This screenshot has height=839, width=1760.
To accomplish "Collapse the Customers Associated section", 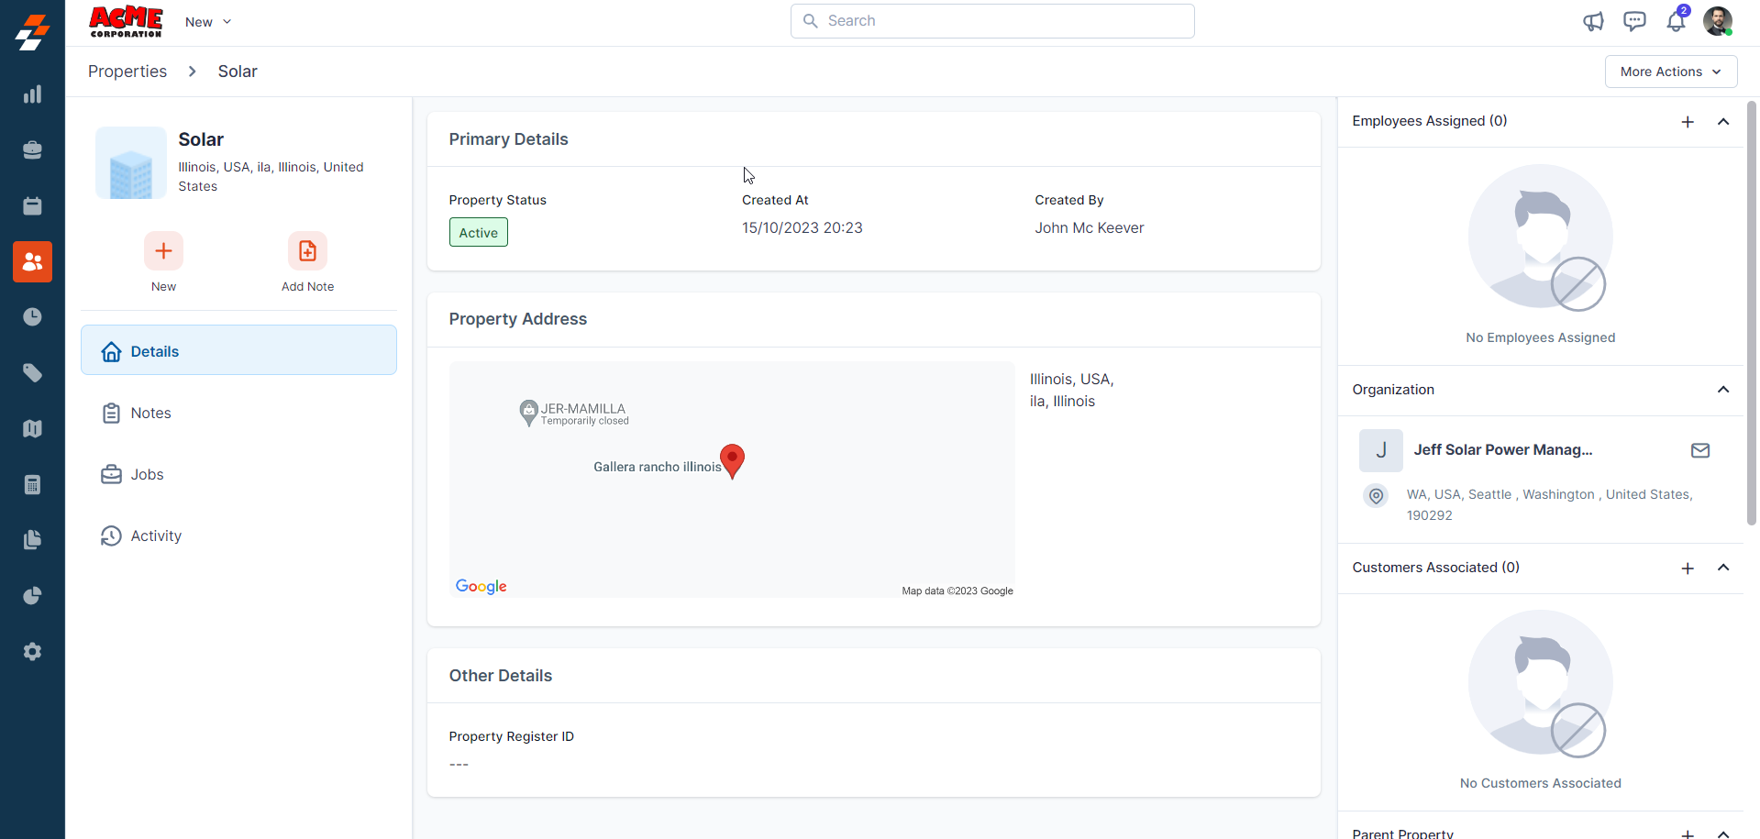I will [x=1723, y=568].
